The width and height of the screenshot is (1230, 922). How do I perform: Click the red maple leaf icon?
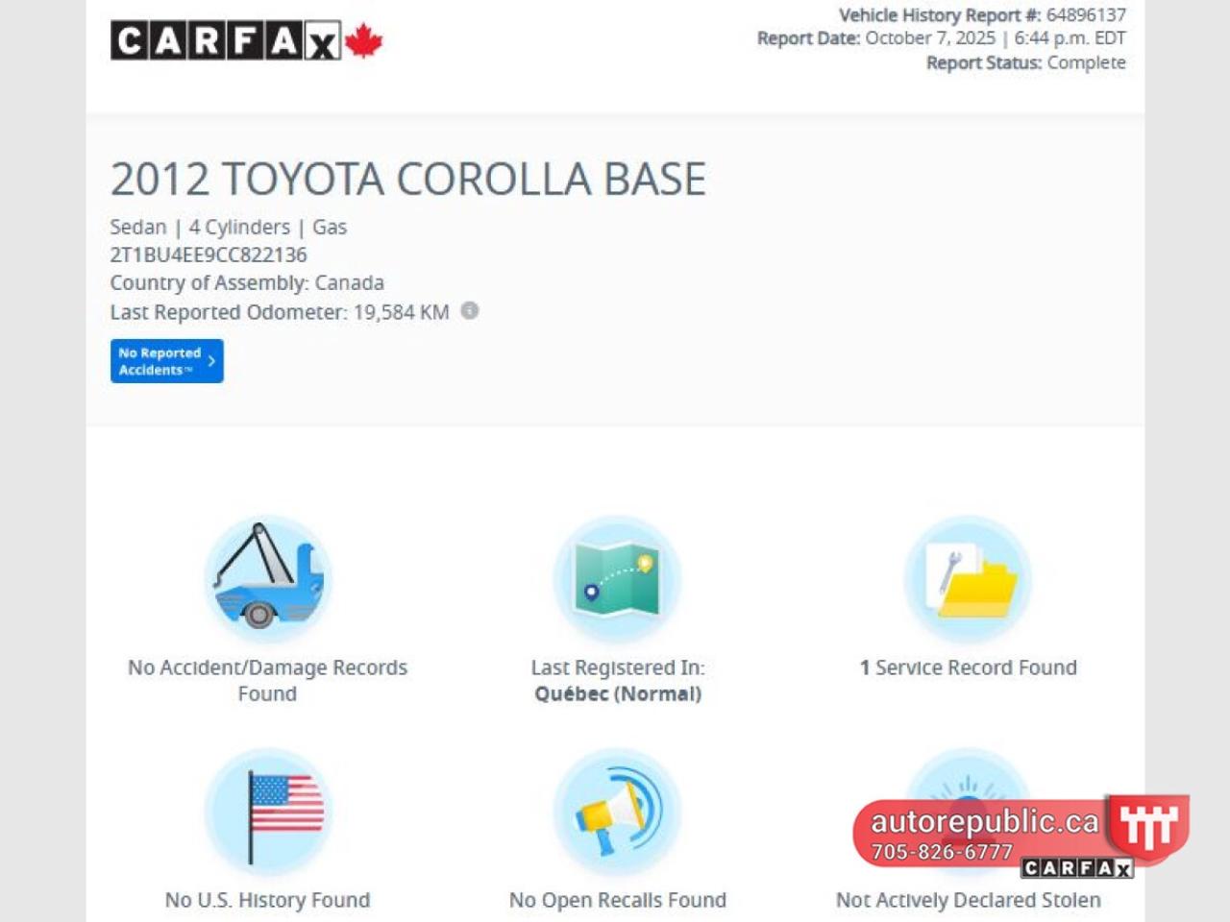(363, 41)
